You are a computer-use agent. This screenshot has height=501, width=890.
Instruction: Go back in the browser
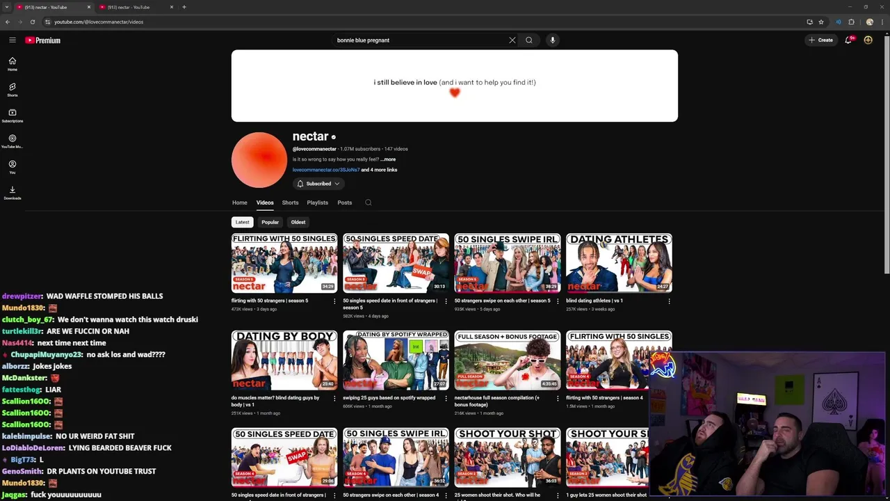(x=8, y=22)
